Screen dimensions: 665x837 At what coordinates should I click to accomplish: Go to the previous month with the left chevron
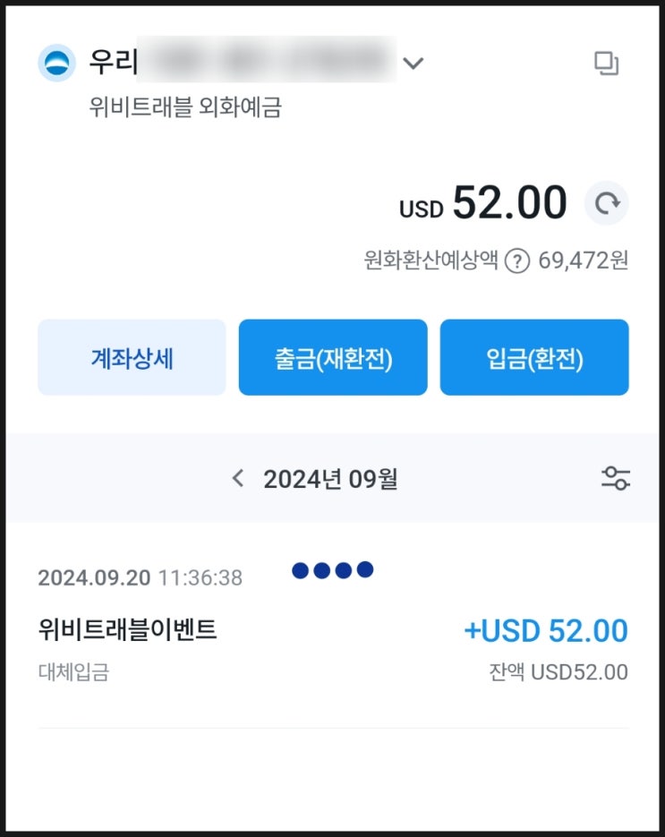pyautogui.click(x=238, y=478)
